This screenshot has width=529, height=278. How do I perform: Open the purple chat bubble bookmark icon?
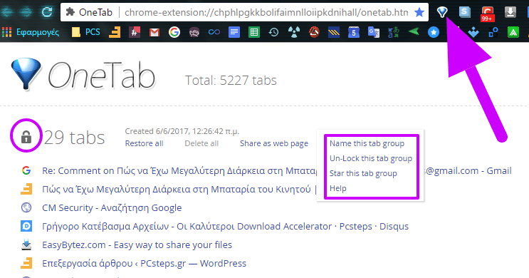(x=194, y=32)
